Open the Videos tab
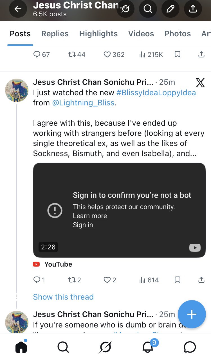211x361 pixels. coord(141,34)
